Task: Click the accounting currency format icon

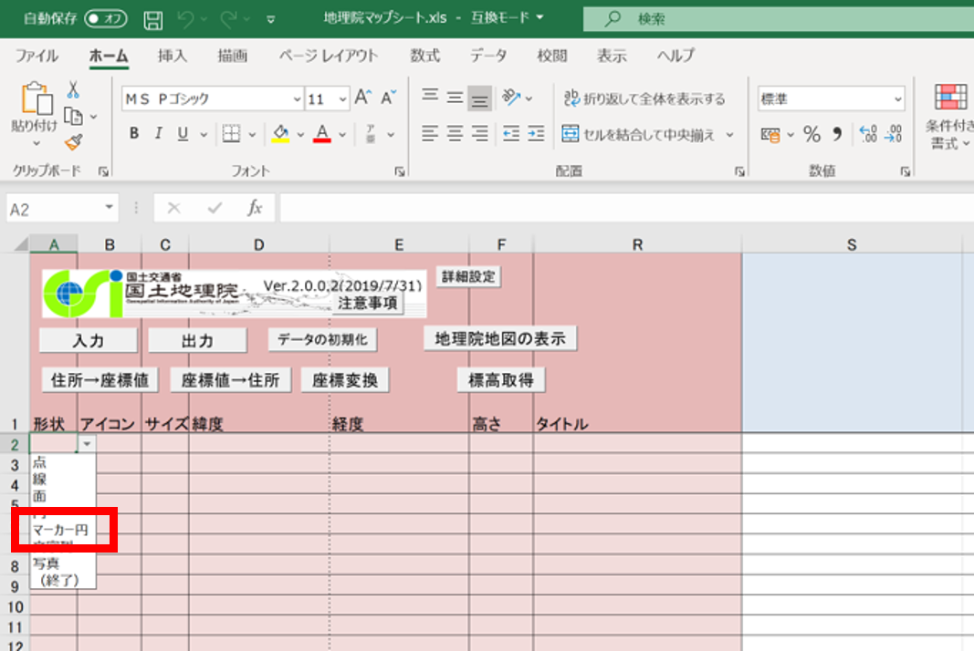Action: (x=770, y=135)
